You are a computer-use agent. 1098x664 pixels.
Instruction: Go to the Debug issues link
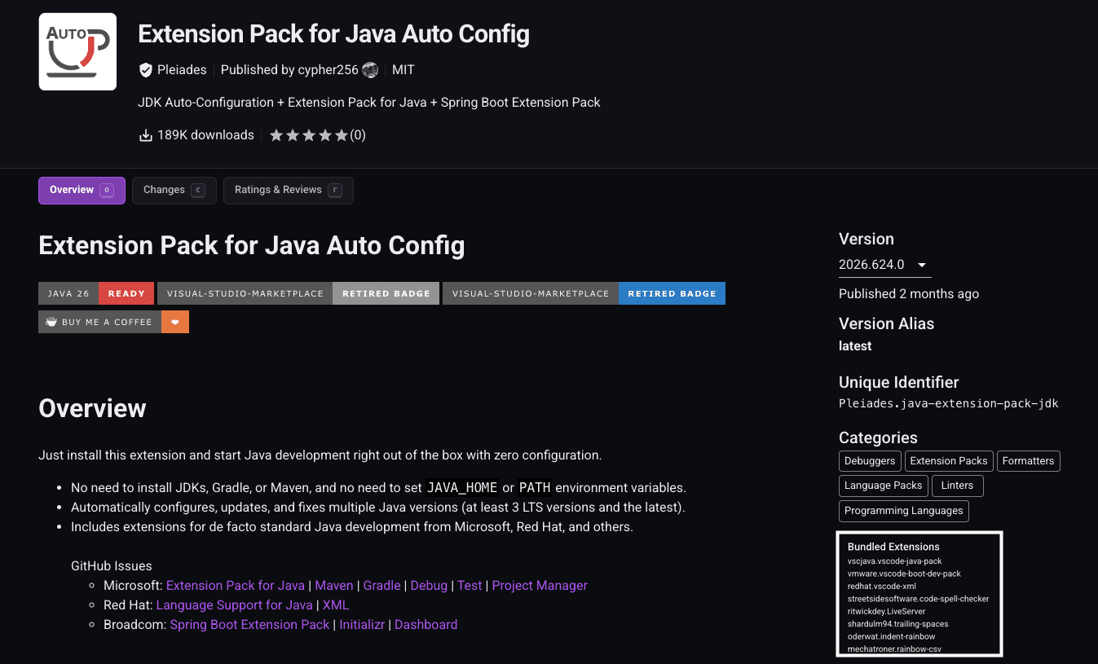429,586
